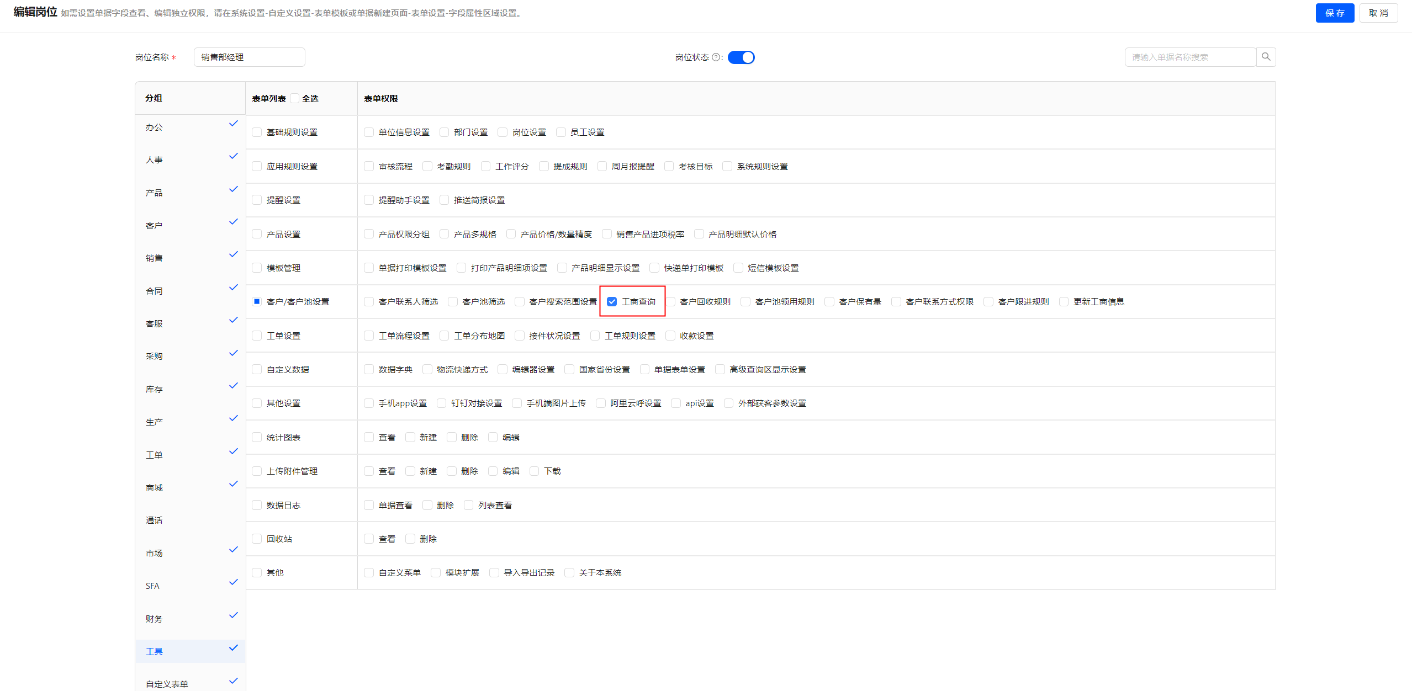Uncheck the 工商查询 checkbox
This screenshot has width=1412, height=691.
612,302
